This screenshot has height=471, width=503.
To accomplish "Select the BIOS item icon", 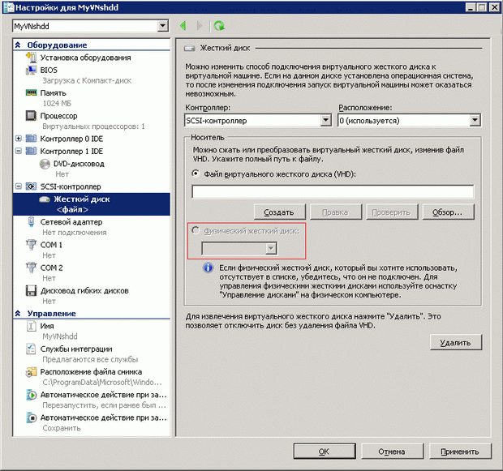I will (x=31, y=70).
